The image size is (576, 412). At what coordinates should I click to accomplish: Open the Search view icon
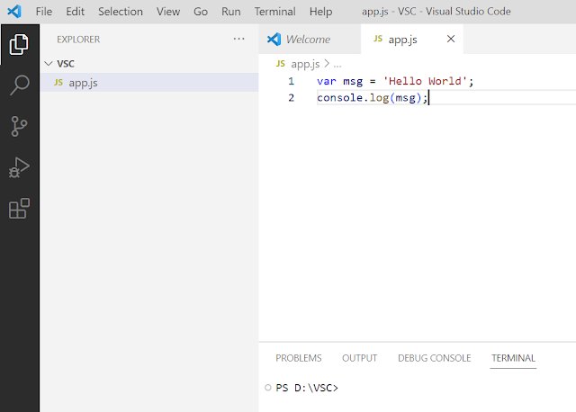19,85
